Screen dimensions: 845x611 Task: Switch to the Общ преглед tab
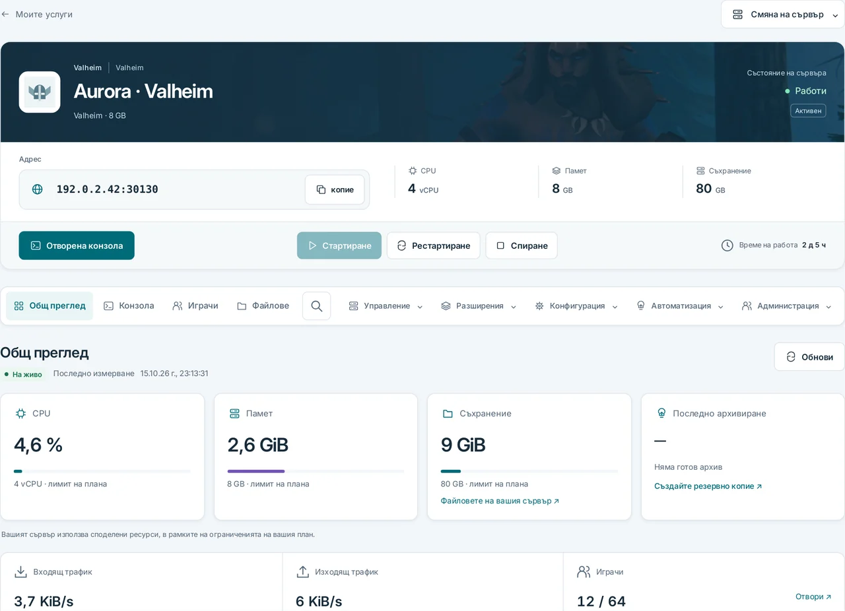click(50, 306)
